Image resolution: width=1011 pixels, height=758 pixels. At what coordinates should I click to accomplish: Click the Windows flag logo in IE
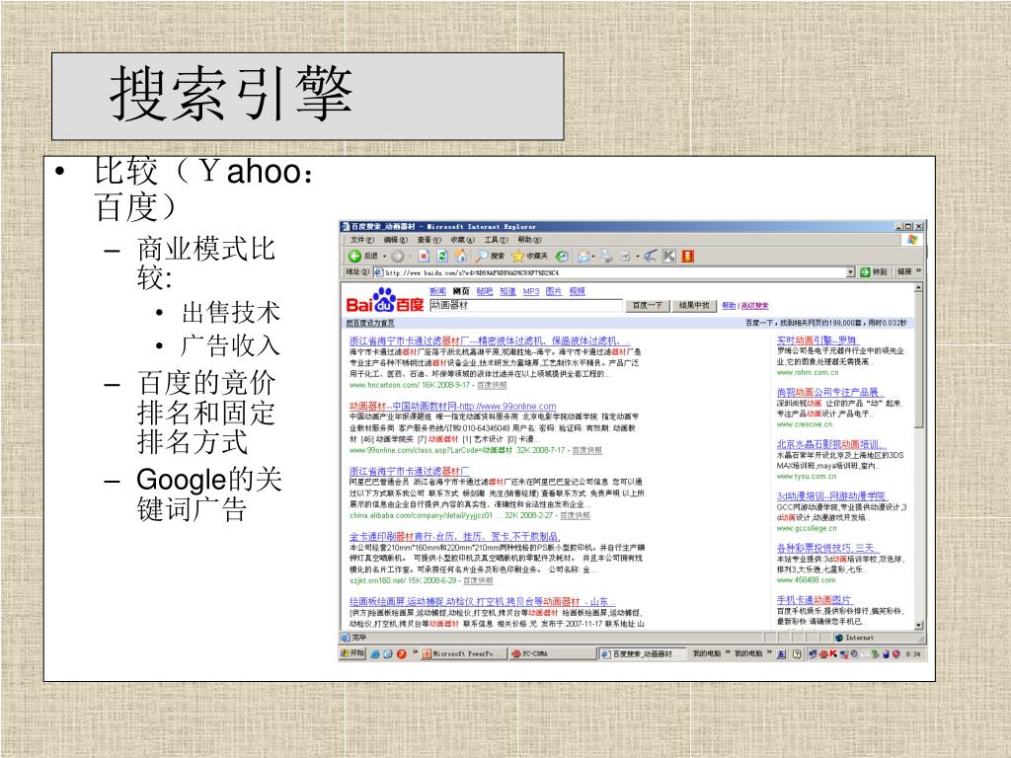(911, 239)
